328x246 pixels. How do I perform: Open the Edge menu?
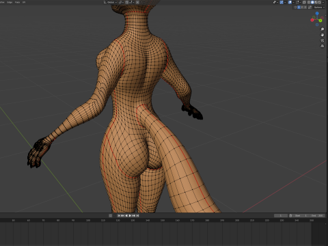10,2
